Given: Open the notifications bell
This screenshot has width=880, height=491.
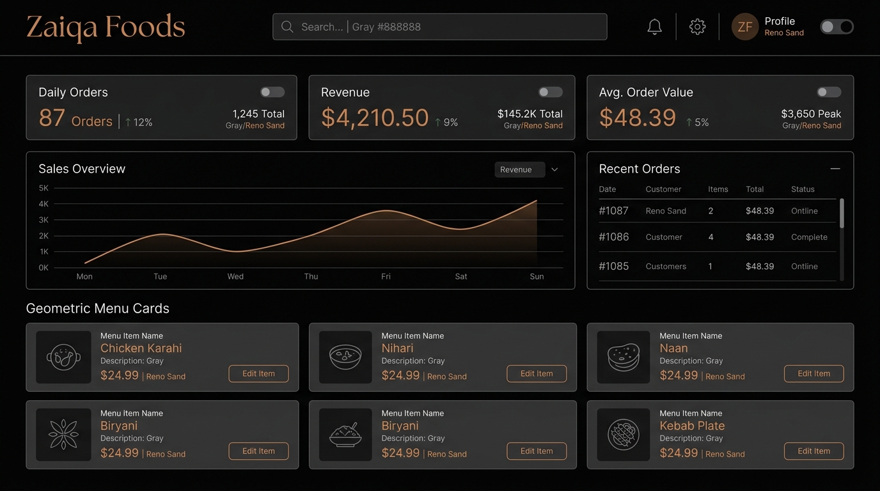Looking at the screenshot, I should click(x=654, y=27).
